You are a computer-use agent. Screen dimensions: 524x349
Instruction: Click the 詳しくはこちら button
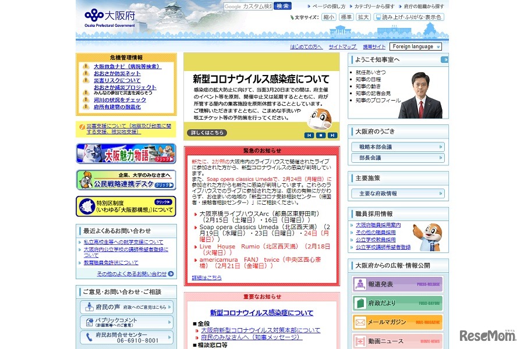207,133
